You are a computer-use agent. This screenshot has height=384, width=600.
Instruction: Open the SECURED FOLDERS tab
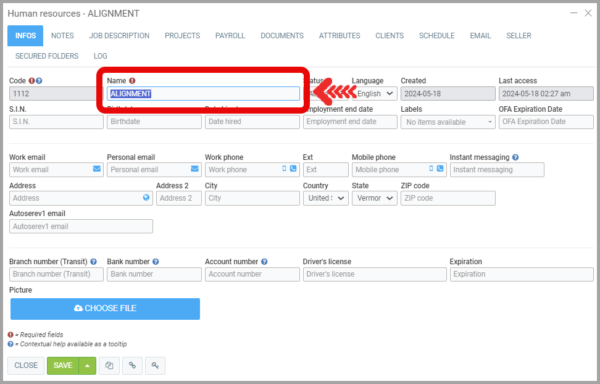(47, 56)
